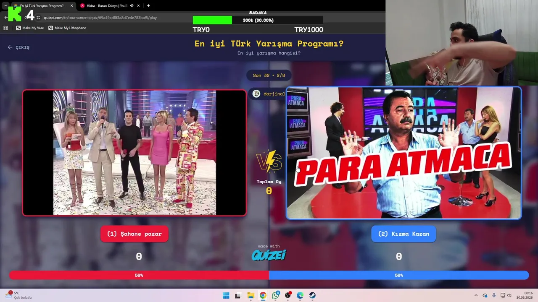Close the En iyi Türk Yarışma Programı tab
The image size is (538, 302).
pyautogui.click(x=71, y=6)
